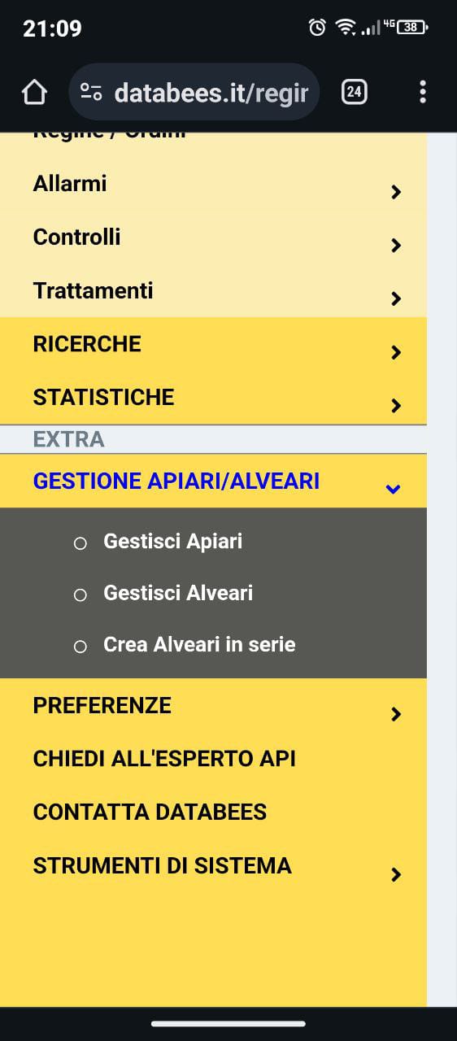Tap the browser home icon
The height and width of the screenshot is (1041, 457).
tap(34, 92)
